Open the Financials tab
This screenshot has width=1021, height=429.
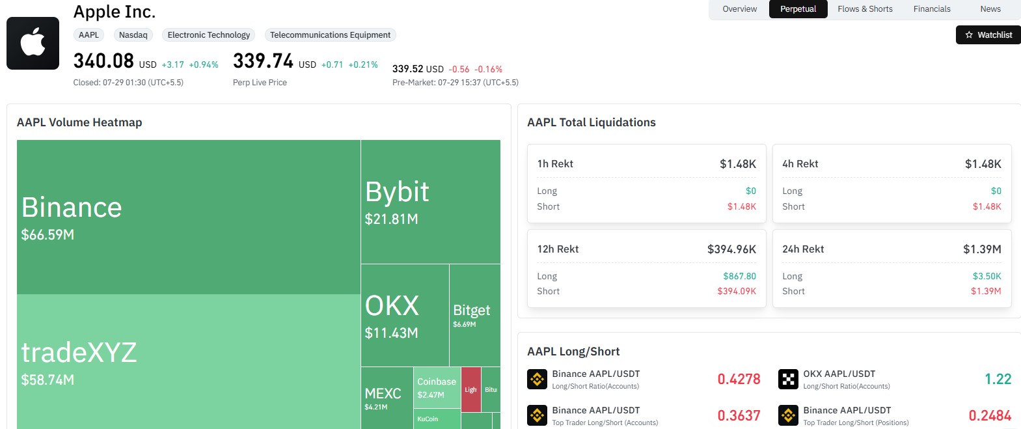[932, 9]
